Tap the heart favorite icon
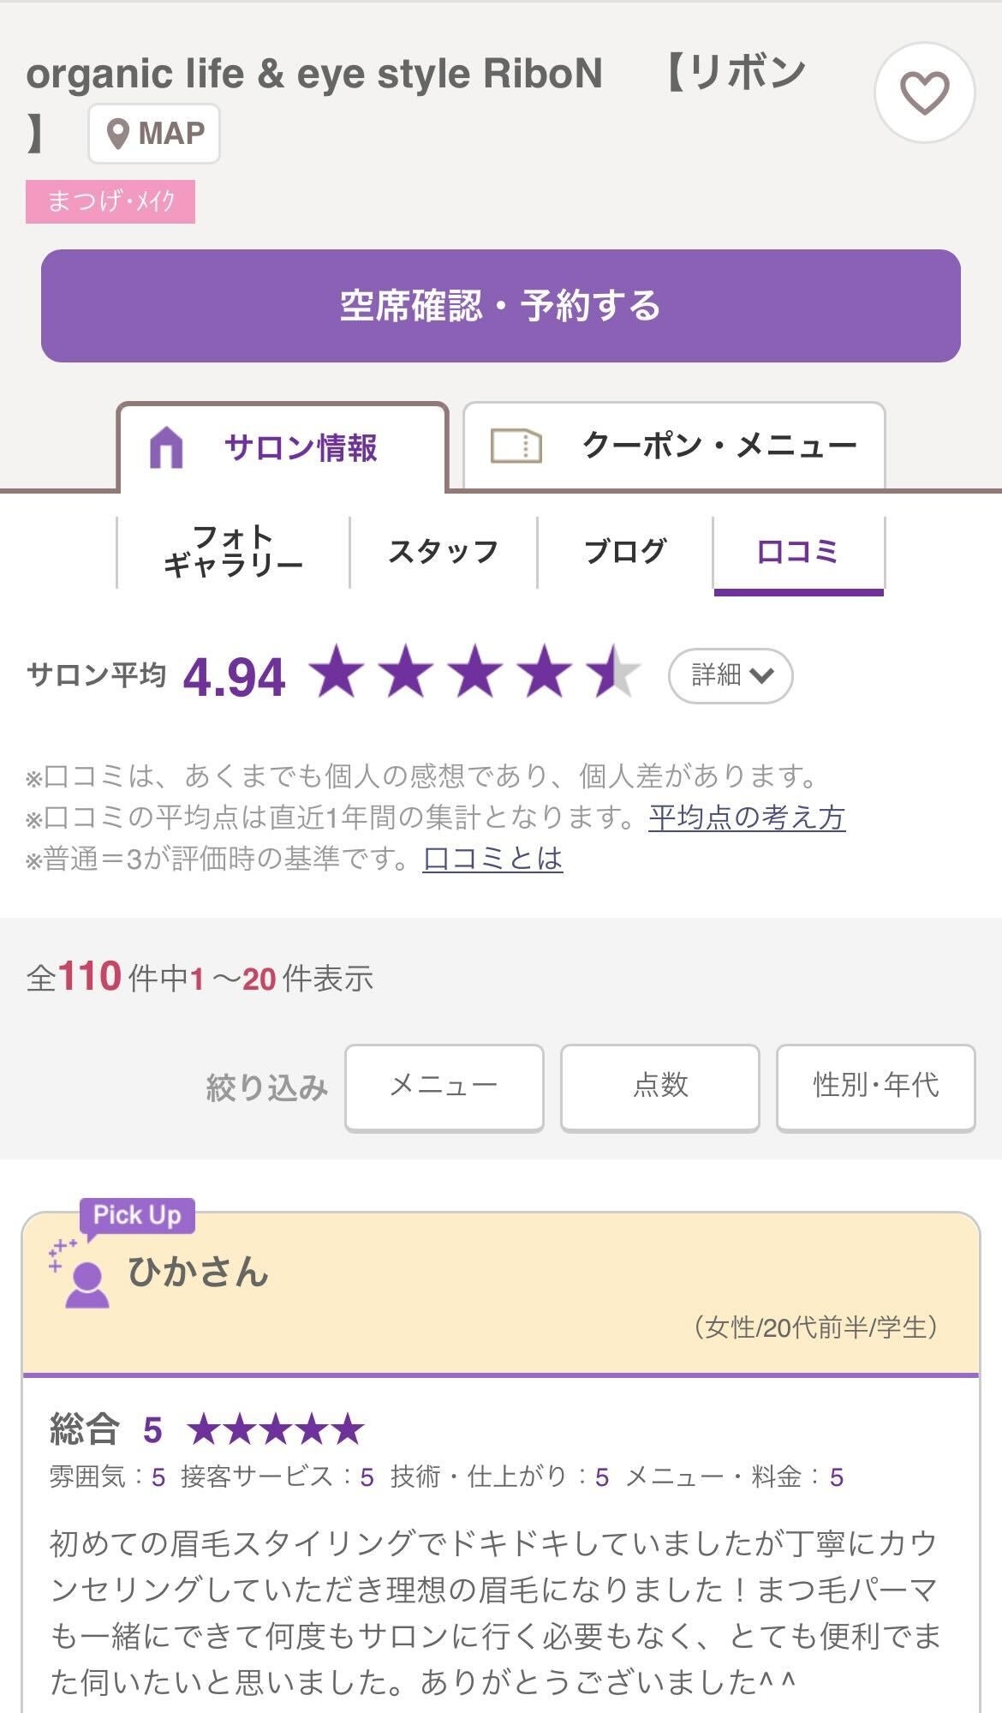1002x1713 pixels. pyautogui.click(x=924, y=93)
